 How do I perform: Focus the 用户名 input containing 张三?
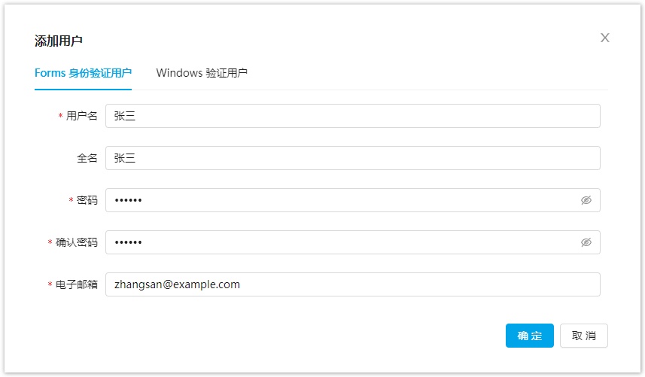click(352, 116)
